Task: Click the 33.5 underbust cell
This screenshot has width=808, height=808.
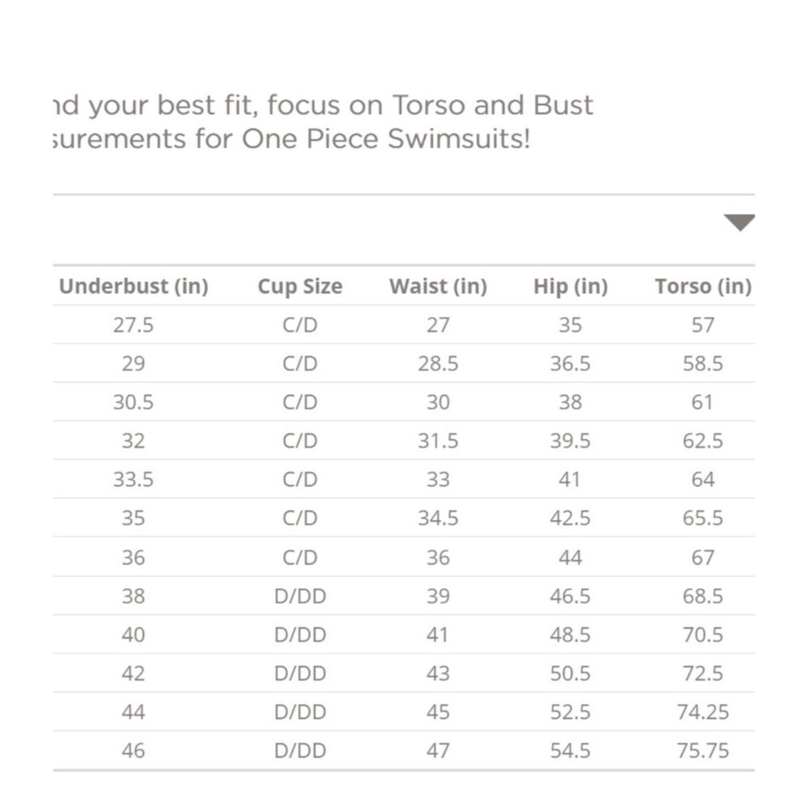Action: pyautogui.click(x=133, y=480)
